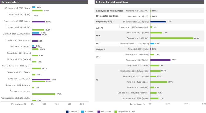This screenshot has width=206, height=113.
Task: Click the ATTRv-CM light blue legend swatch
Action: (83, 112)
